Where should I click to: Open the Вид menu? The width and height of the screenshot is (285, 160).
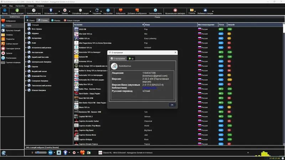click(x=11, y=6)
